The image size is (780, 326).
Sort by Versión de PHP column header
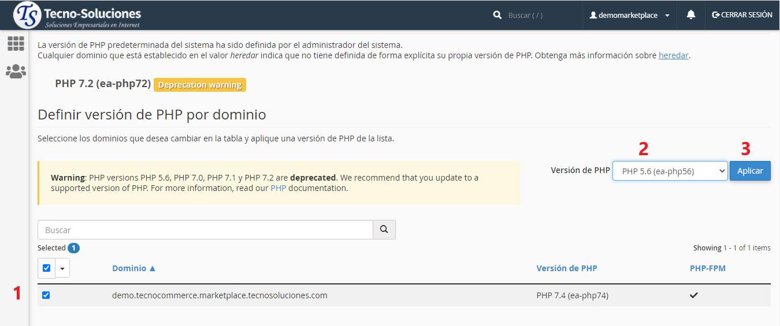point(566,268)
